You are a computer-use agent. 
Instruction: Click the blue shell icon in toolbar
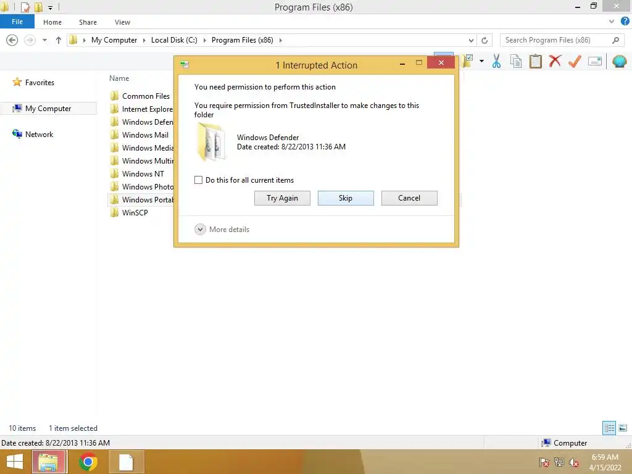[x=619, y=61]
